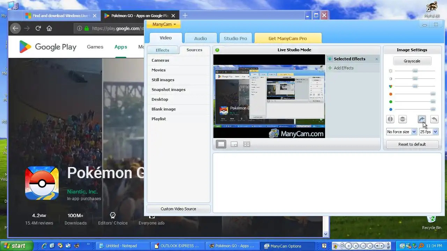Click the plus icon beside Add Effects
Viewport: 447px width, 251px height.
pos(330,68)
